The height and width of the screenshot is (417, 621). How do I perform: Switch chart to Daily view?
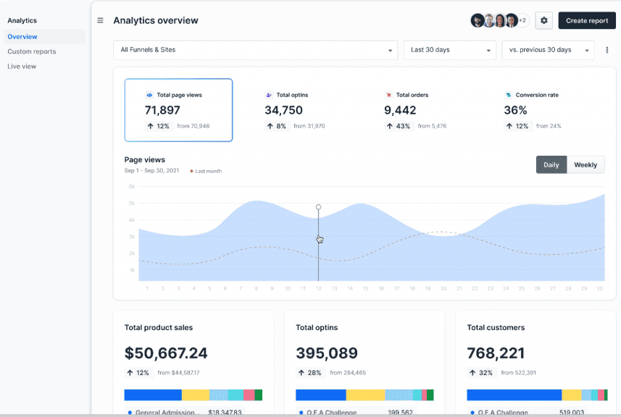tap(551, 165)
